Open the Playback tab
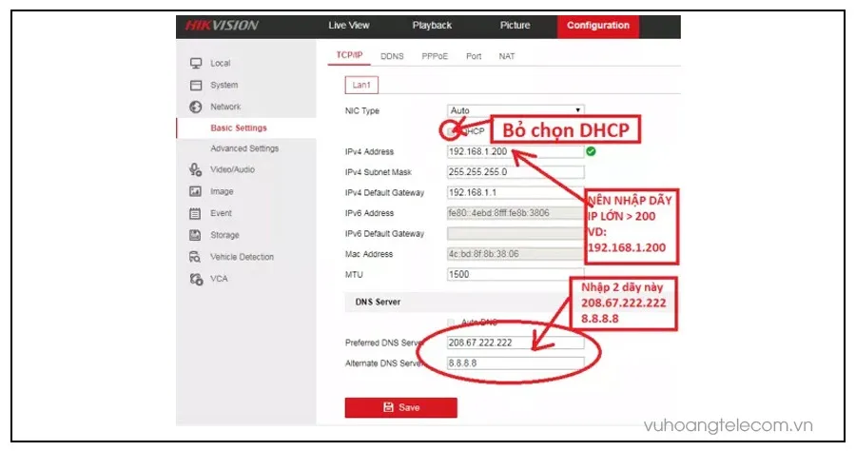Image resolution: width=856 pixels, height=451 pixels. 432,25
